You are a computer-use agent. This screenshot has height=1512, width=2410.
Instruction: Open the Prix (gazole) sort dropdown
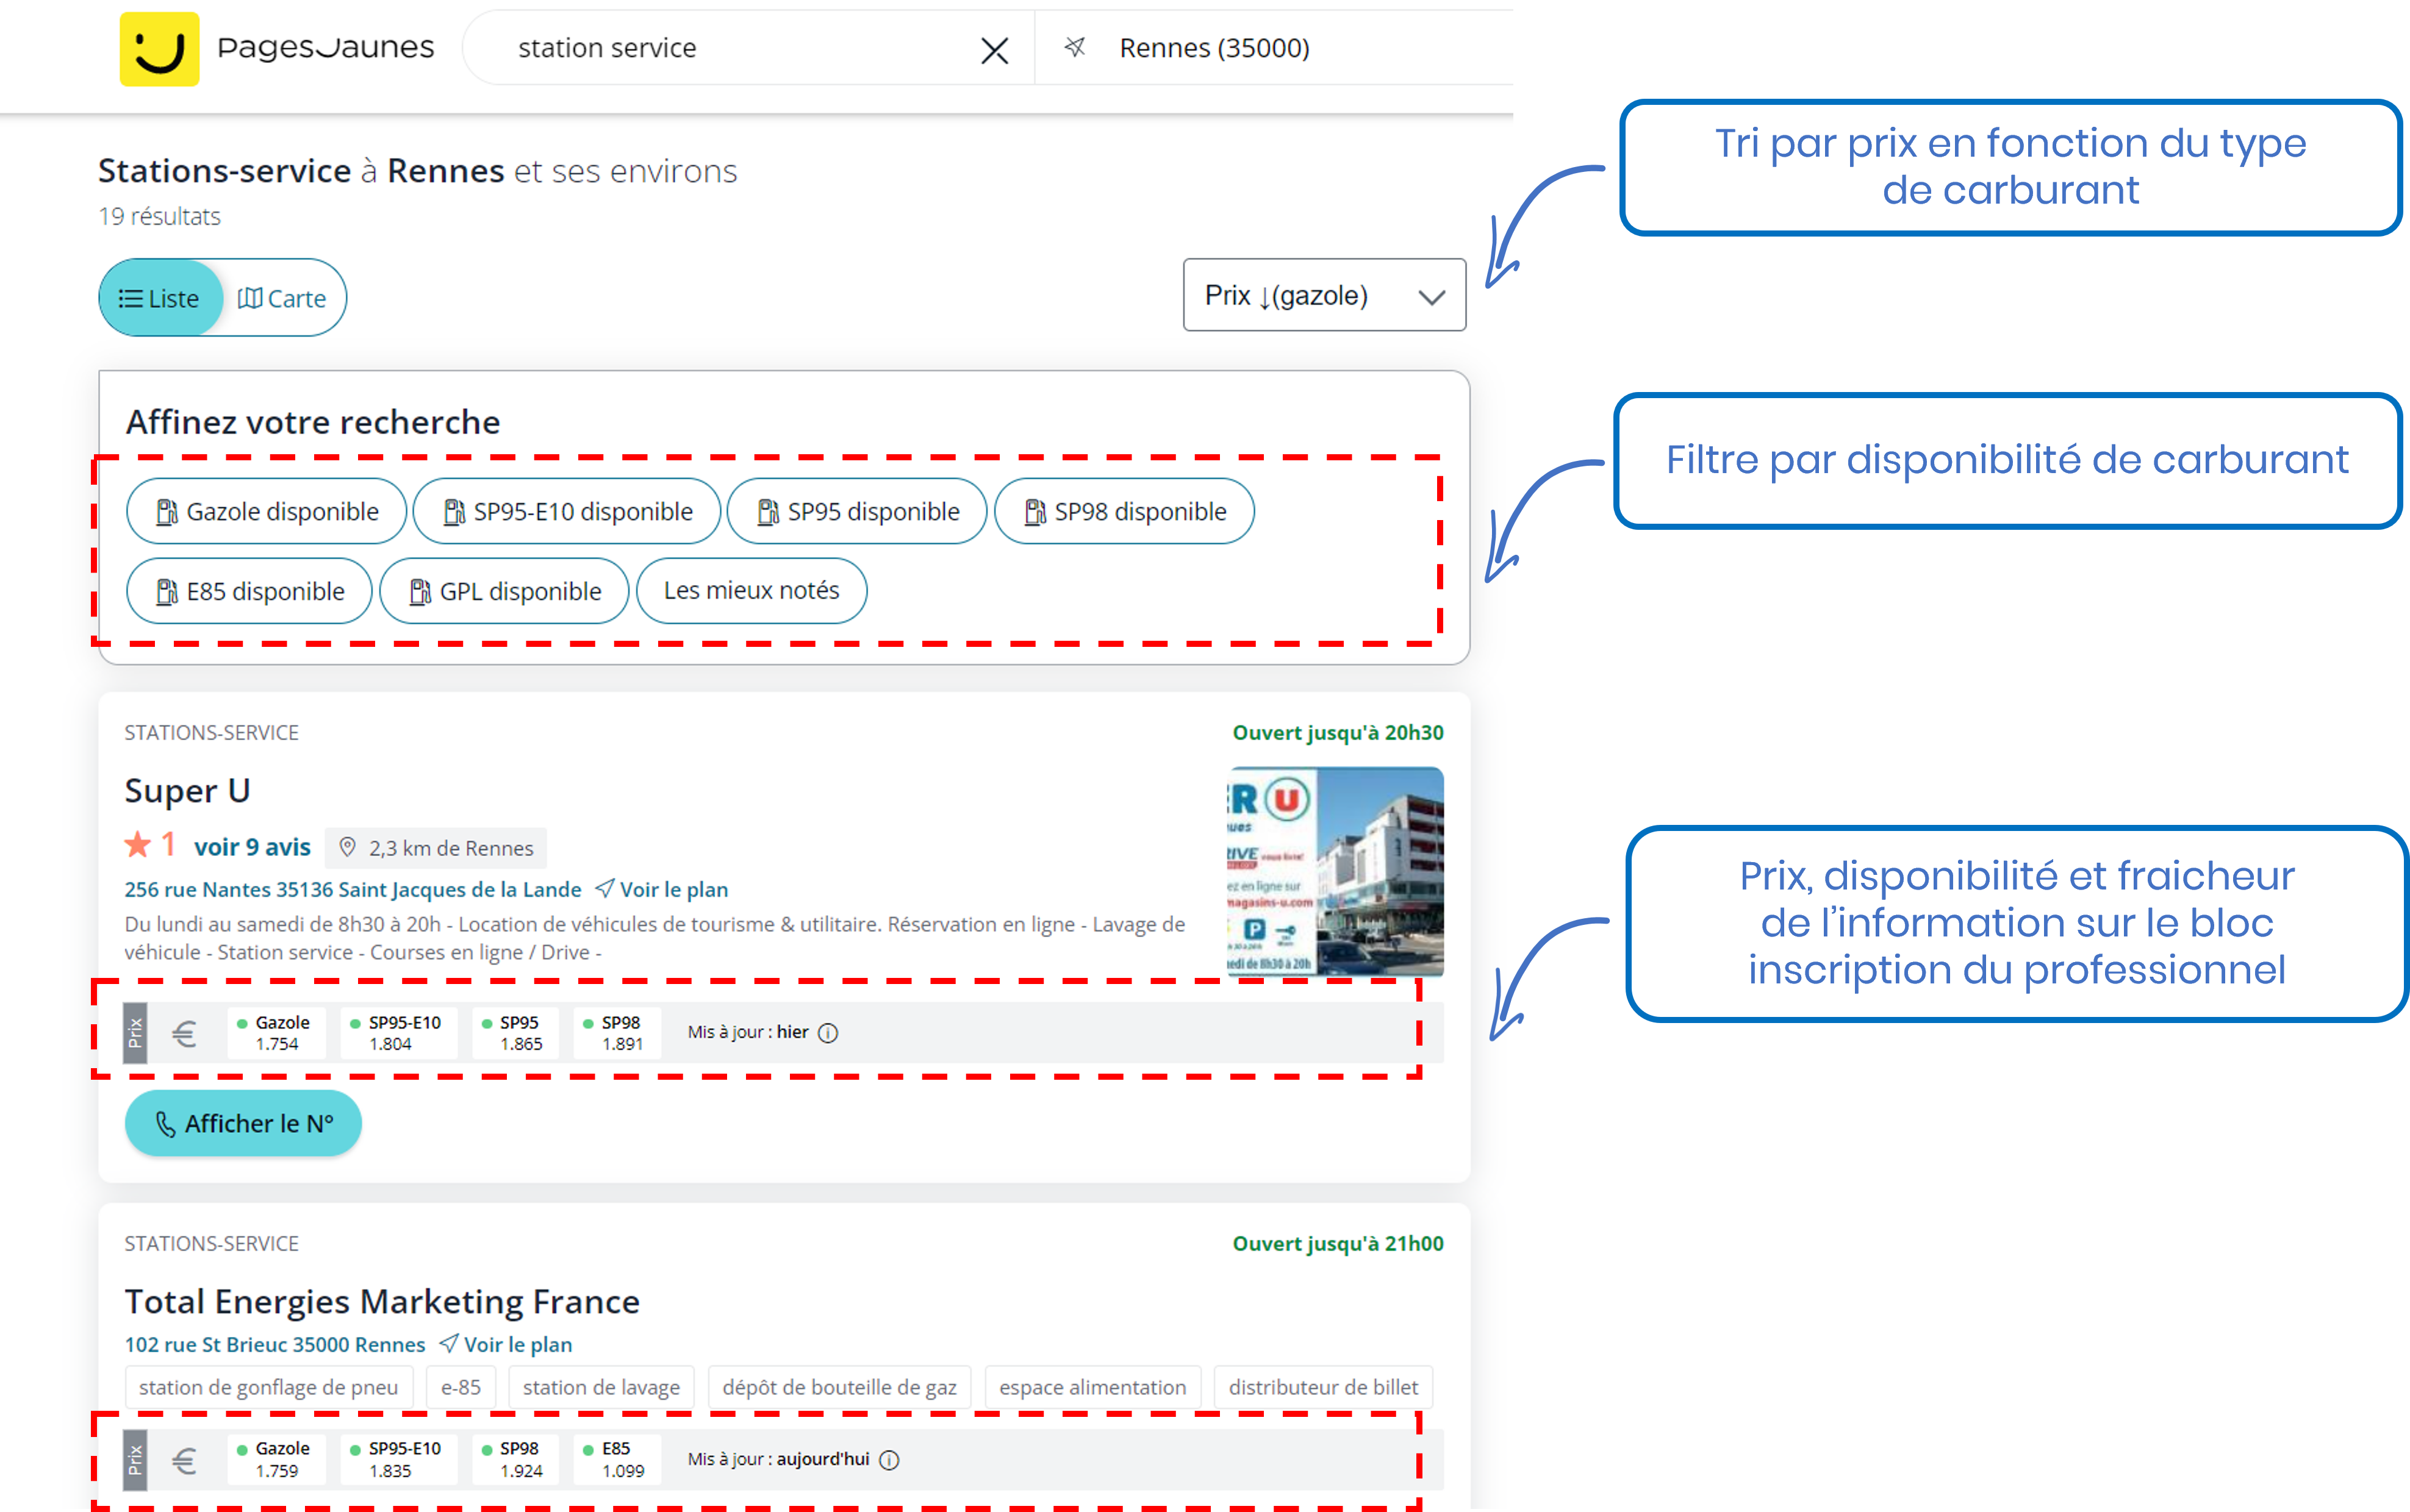[x=1324, y=295]
